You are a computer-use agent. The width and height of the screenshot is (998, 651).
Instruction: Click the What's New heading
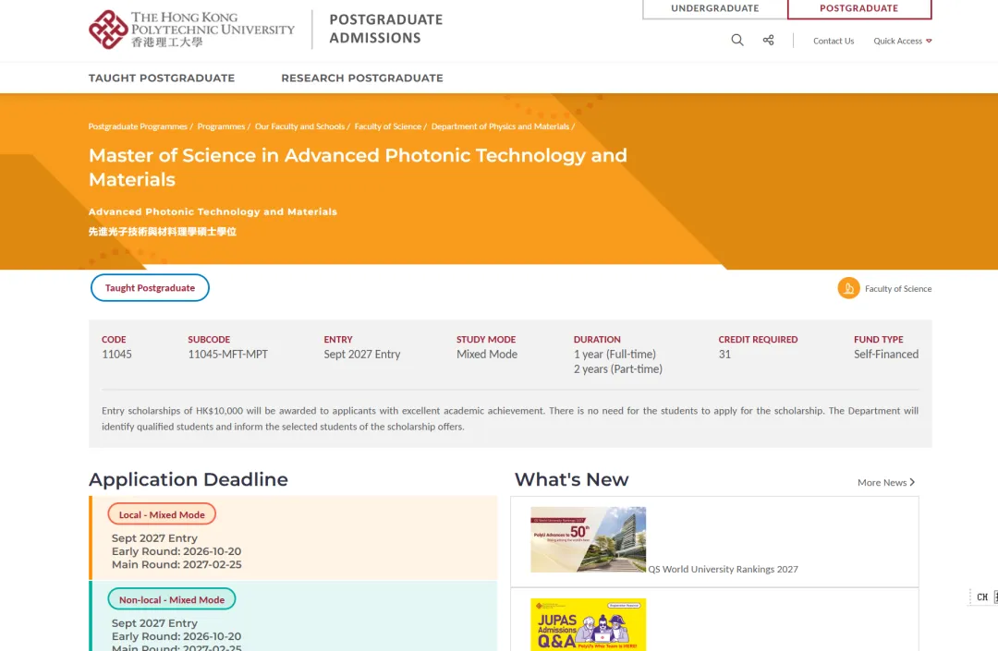click(x=572, y=479)
